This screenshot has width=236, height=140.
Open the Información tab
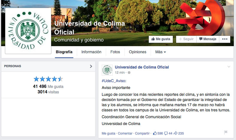click(x=91, y=52)
